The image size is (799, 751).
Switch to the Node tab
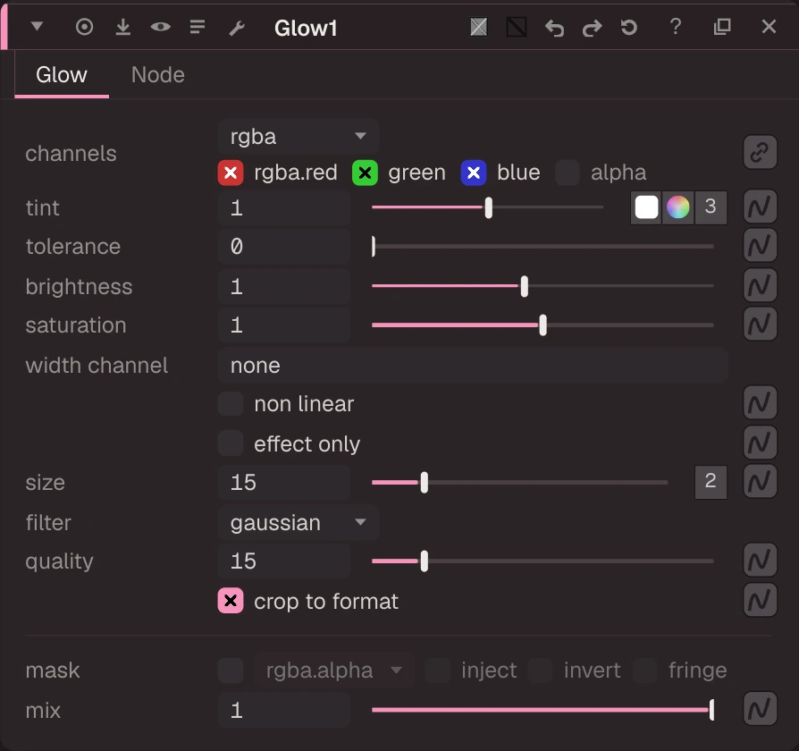click(x=158, y=75)
